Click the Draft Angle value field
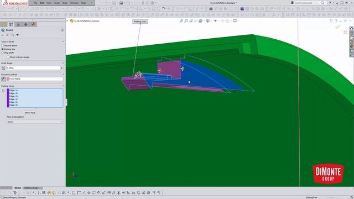 pyautogui.click(x=33, y=68)
